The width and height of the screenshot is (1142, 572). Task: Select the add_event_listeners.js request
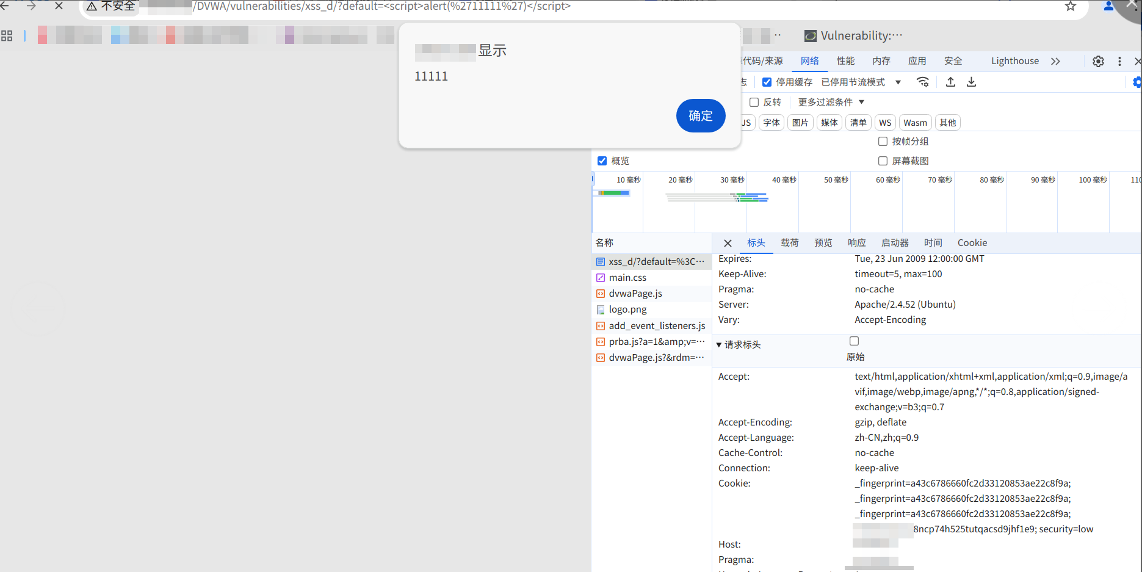coord(651,326)
